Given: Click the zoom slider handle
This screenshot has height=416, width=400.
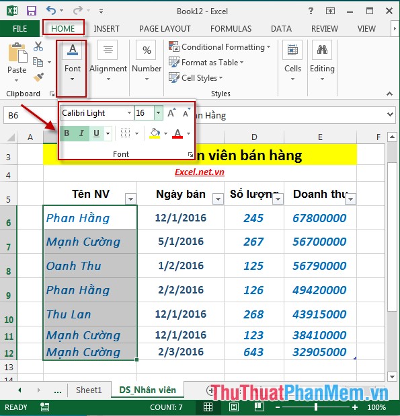Looking at the screenshot, I should tap(316, 407).
